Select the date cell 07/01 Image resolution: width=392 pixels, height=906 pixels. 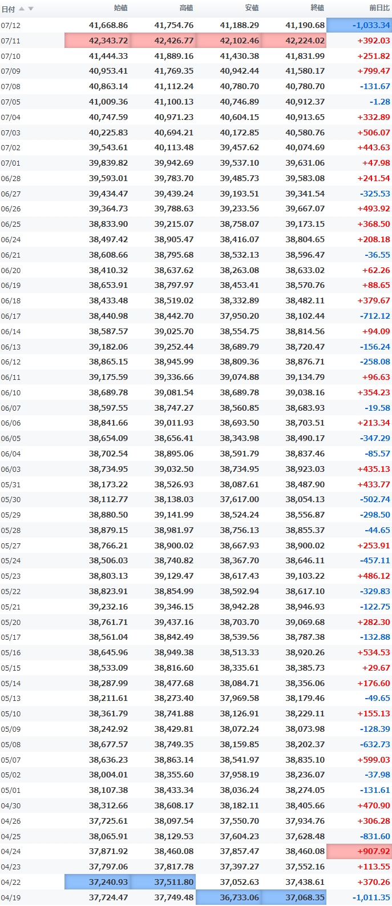[x=11, y=163]
